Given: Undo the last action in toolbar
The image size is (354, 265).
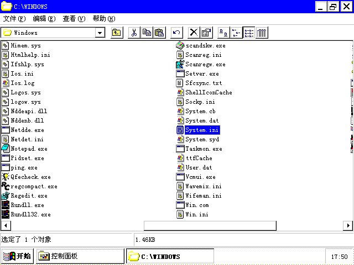Looking at the screenshot, I should [x=176, y=33].
